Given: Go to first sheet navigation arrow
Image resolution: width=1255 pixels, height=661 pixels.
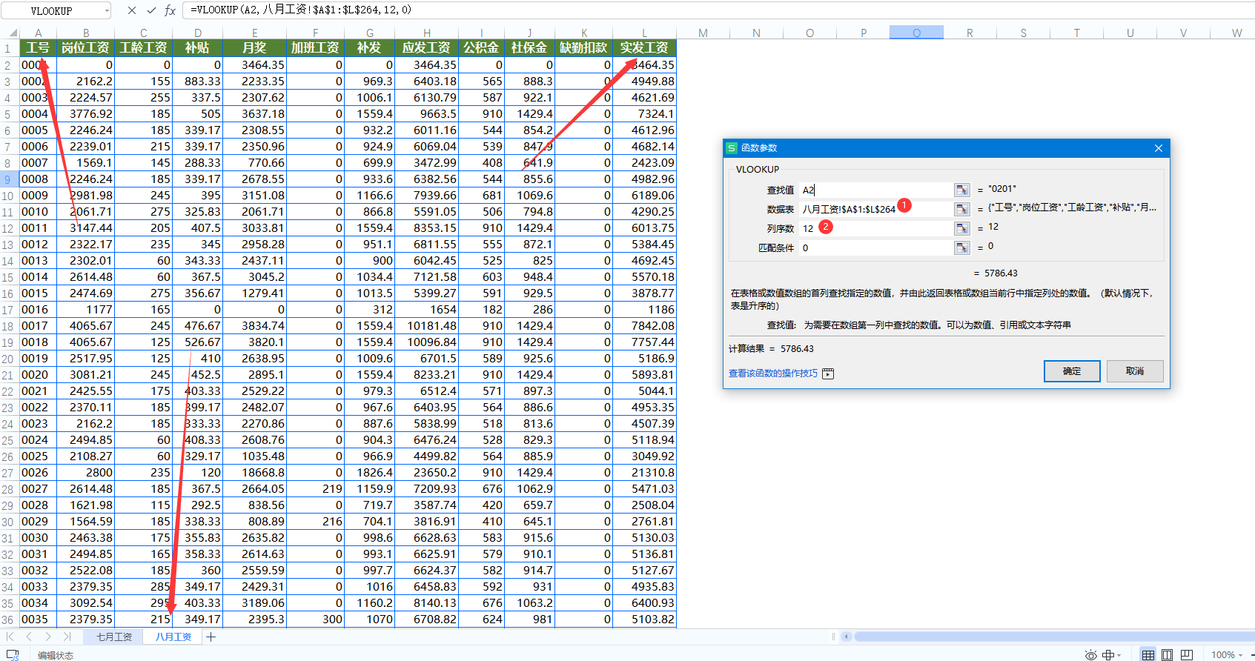Looking at the screenshot, I should 10,637.
